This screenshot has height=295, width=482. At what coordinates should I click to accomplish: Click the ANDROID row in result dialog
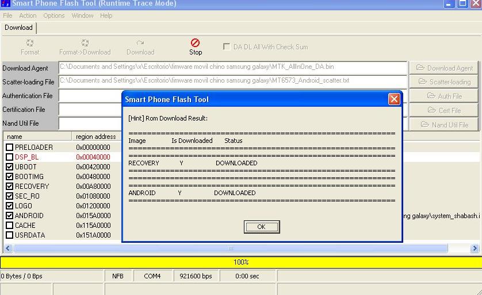point(192,193)
